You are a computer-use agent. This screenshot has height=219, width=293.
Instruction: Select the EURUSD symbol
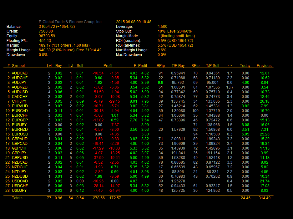point(19,134)
